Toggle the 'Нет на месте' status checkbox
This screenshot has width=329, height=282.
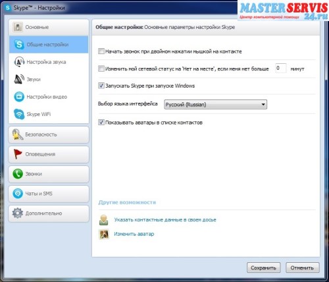point(101,69)
